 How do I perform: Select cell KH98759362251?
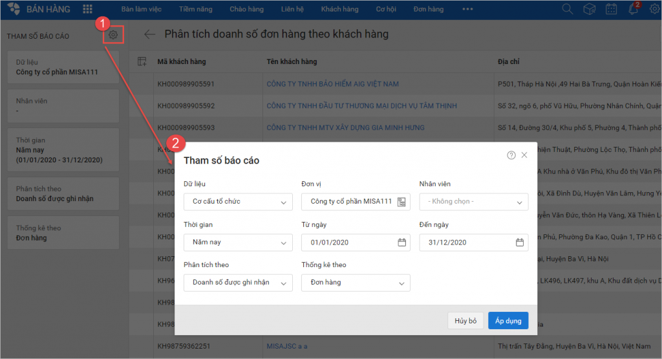coord(184,346)
